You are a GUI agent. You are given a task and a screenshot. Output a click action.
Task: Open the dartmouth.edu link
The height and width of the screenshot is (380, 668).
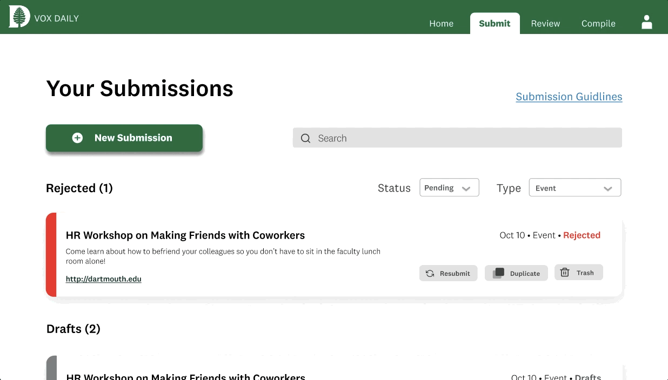tap(104, 279)
